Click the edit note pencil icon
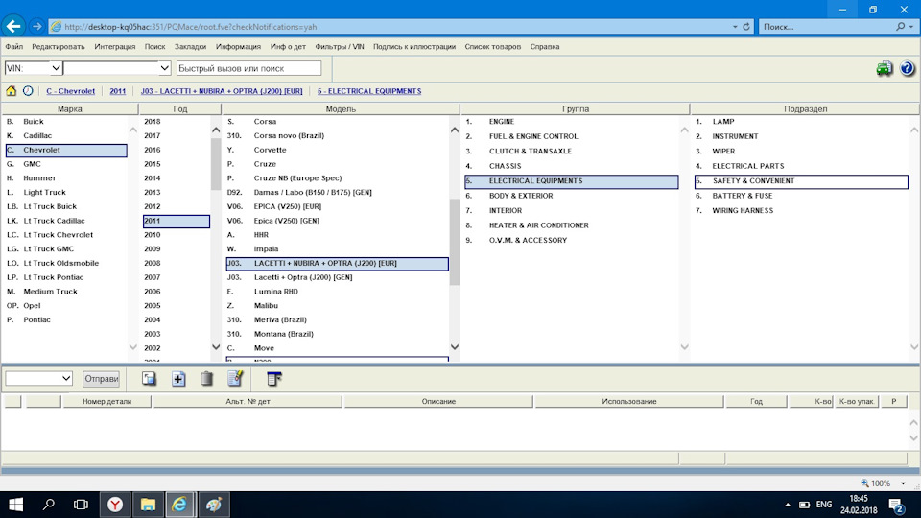The image size is (921, 518). 236,379
